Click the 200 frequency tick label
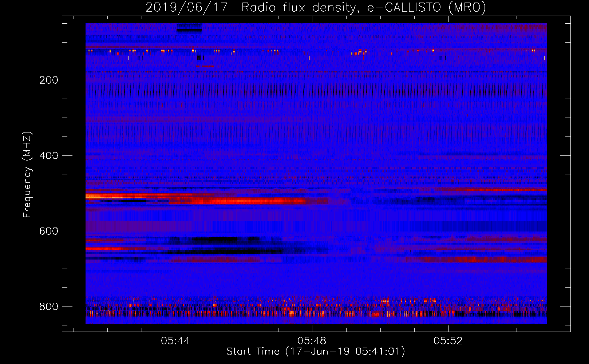This screenshot has height=364, width=589. click(x=49, y=80)
